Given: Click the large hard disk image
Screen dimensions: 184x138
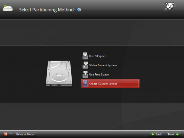Looking at the screenshot, I should click(x=59, y=74).
